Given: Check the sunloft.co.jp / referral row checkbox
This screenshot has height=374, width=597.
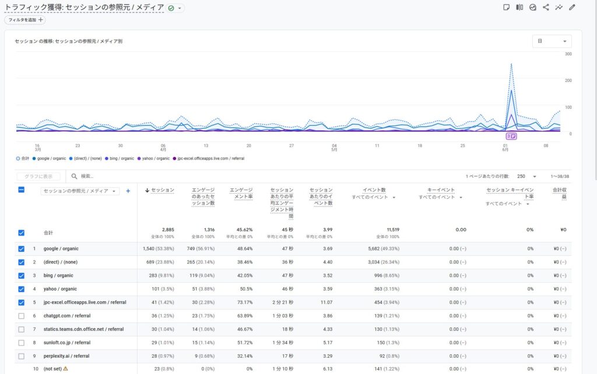Looking at the screenshot, I should pyautogui.click(x=22, y=343).
